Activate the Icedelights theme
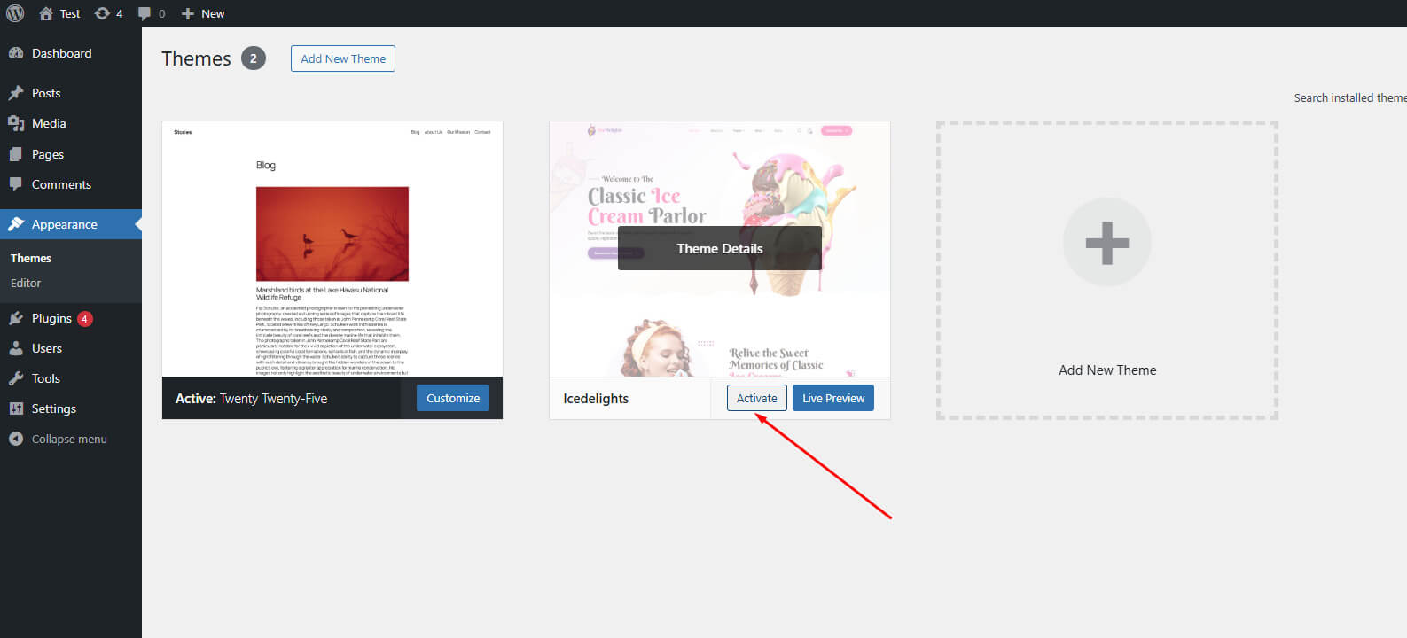The height and width of the screenshot is (638, 1407). click(757, 398)
